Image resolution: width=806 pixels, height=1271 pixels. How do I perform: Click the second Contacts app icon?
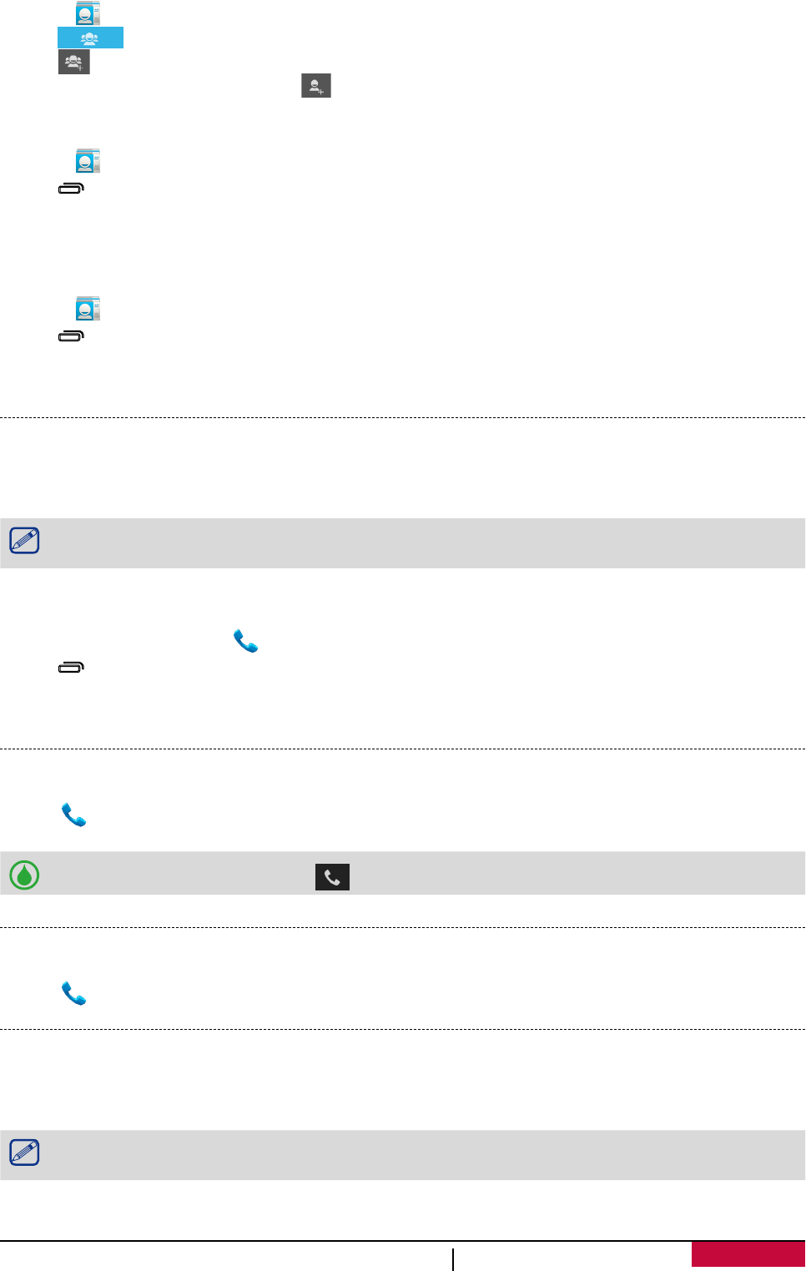tap(88, 161)
